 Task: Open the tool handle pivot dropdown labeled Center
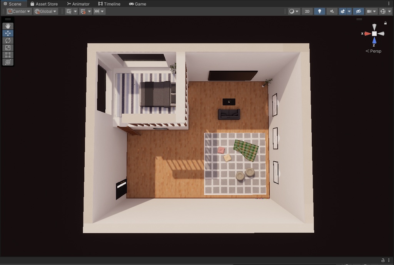pos(18,11)
